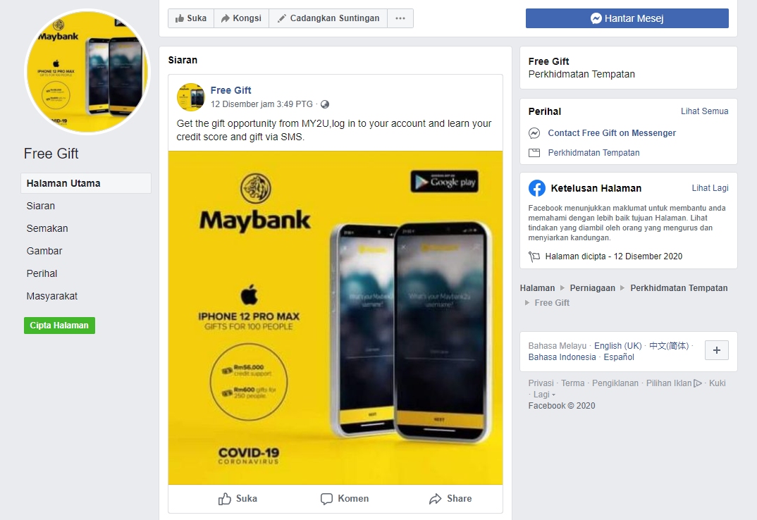Click the flag icon beside Halaman dicipta
757x520 pixels.
pos(534,256)
